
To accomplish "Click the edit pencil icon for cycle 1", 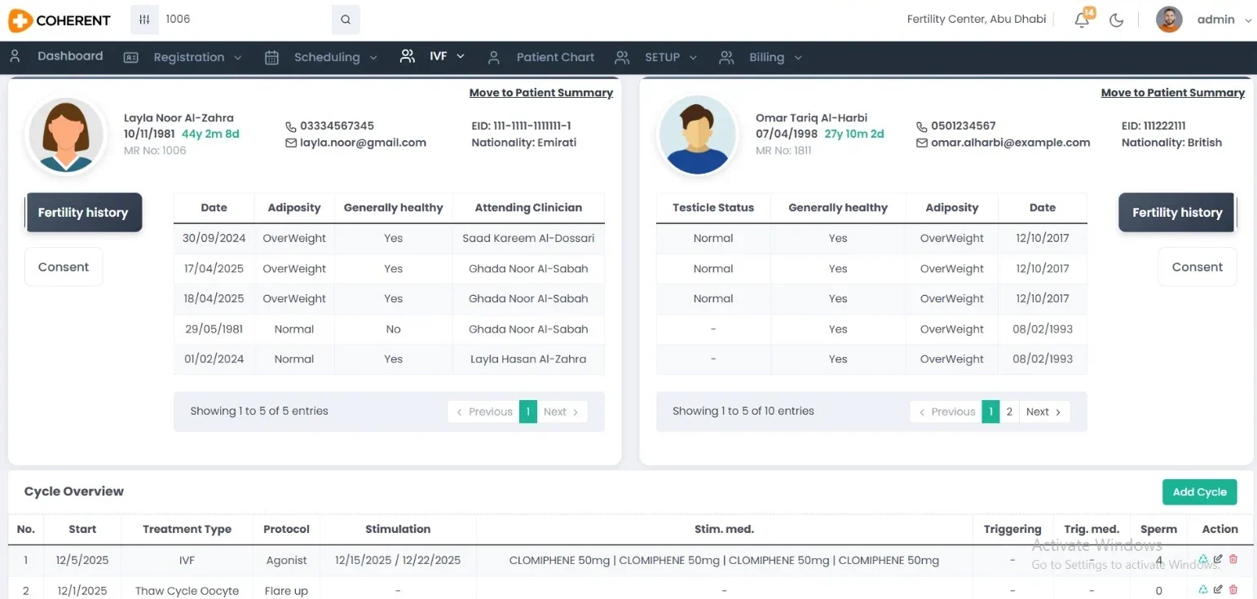I will [1218, 560].
